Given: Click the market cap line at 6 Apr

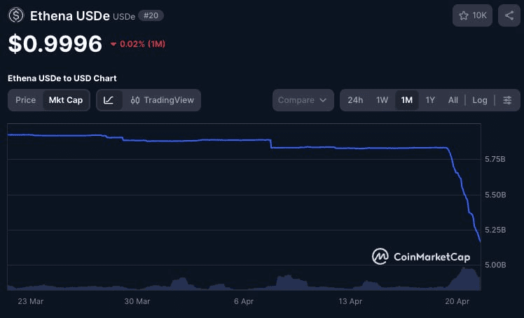Looking at the screenshot, I should point(243,140).
